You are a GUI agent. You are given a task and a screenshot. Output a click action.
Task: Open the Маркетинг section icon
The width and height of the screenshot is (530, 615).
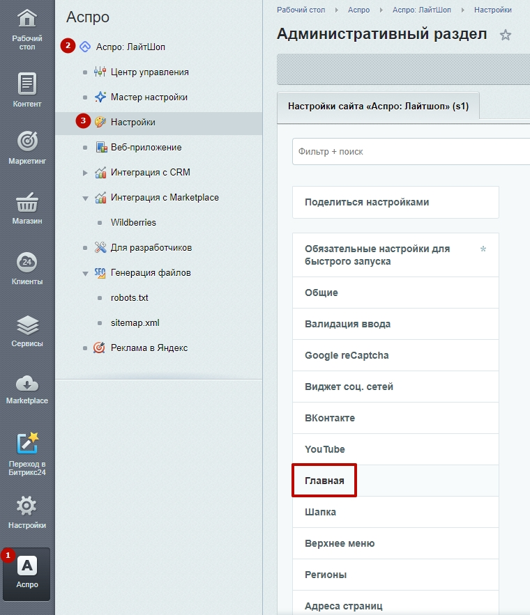coord(27,141)
